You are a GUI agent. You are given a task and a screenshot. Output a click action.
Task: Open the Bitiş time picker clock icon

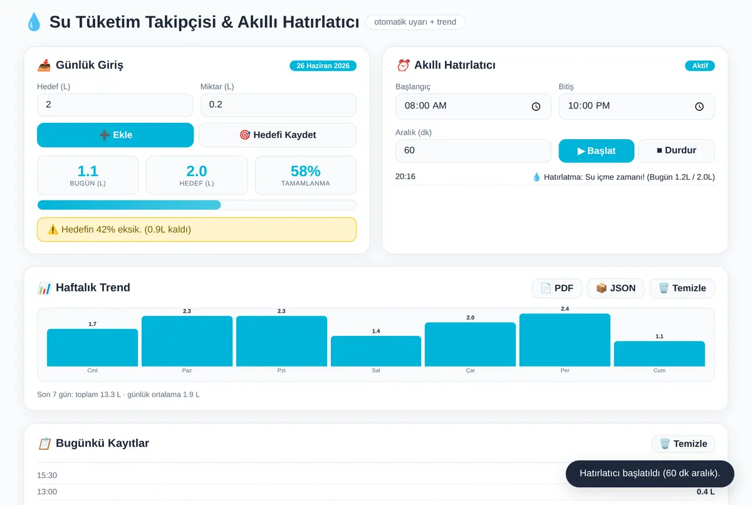tap(699, 107)
